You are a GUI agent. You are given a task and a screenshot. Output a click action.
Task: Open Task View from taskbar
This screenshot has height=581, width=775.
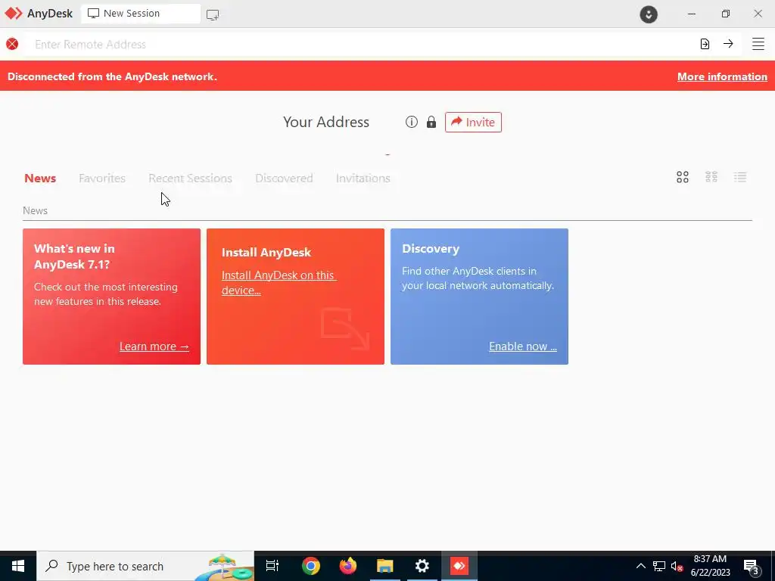(272, 566)
